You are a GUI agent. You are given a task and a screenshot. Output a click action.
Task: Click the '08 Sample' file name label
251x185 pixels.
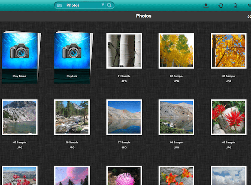coord(176,142)
